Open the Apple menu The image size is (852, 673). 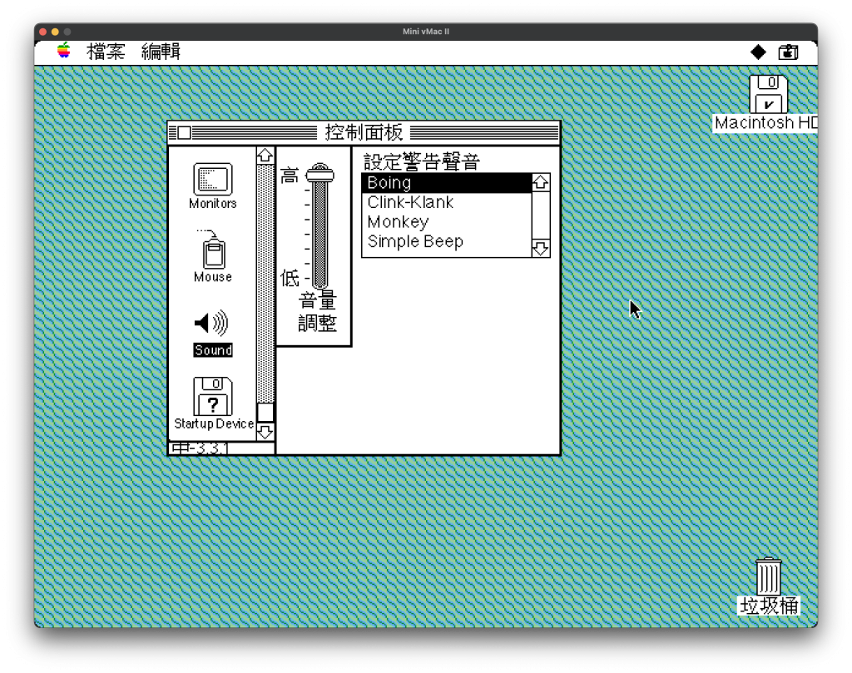coord(64,52)
